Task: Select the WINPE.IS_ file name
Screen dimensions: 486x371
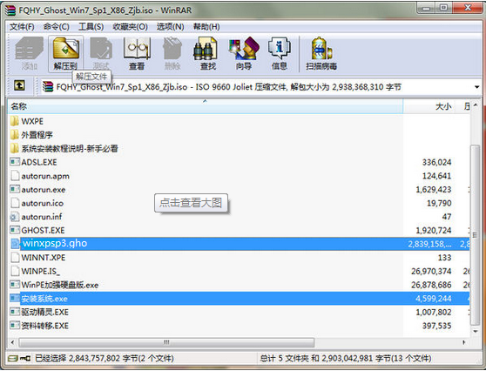Action: [40, 271]
